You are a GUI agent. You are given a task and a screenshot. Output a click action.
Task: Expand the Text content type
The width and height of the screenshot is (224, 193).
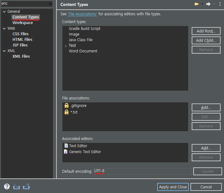[65, 46]
